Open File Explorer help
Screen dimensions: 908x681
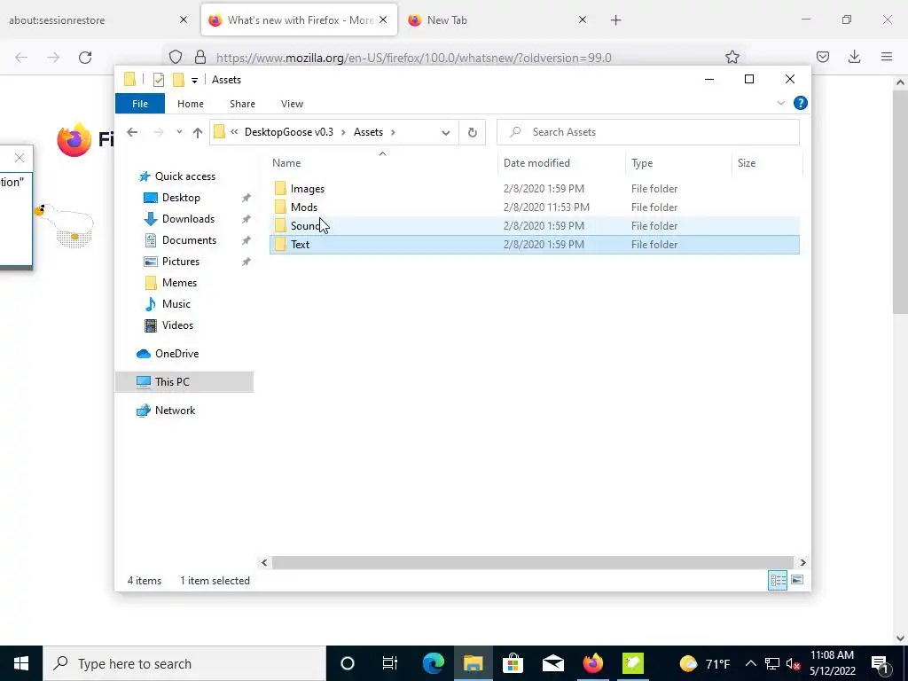pos(801,103)
